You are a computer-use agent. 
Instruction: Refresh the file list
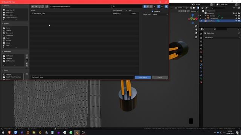[x=43, y=7]
